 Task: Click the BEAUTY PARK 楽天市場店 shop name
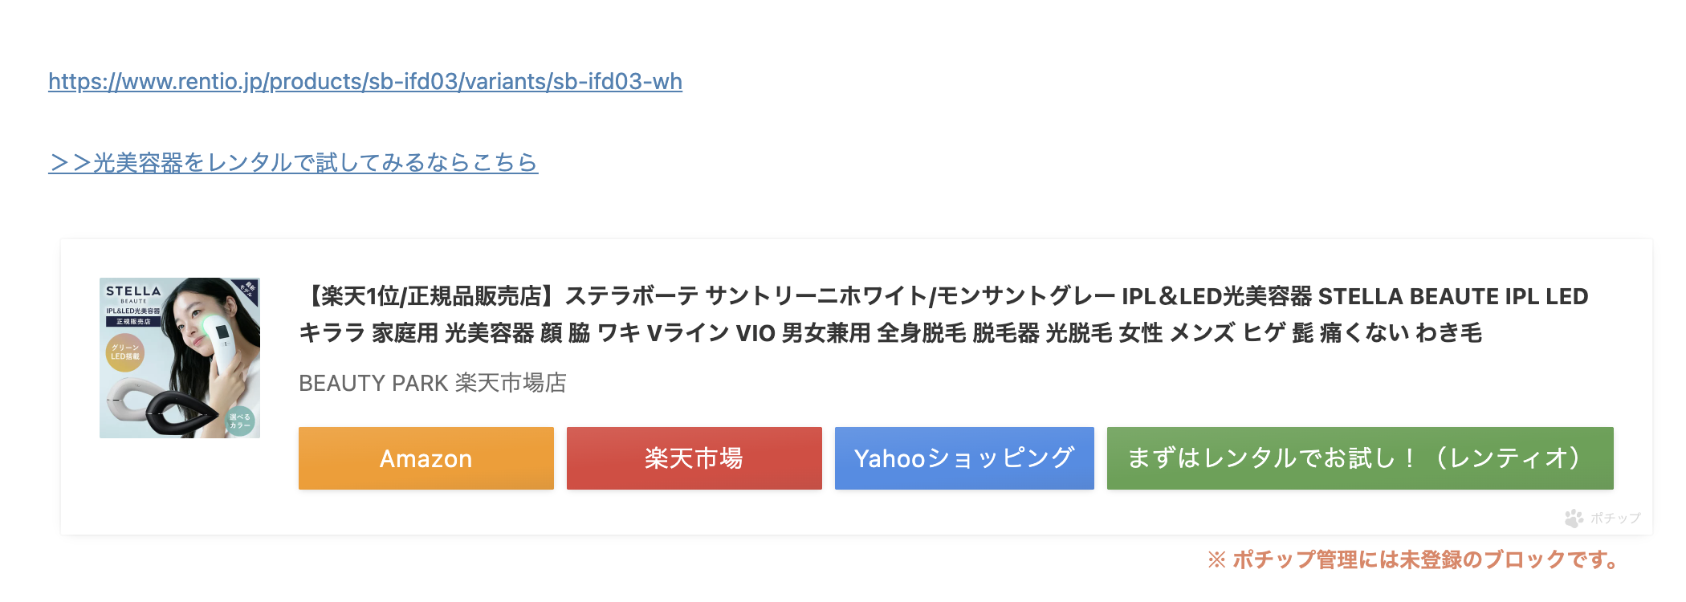(432, 383)
